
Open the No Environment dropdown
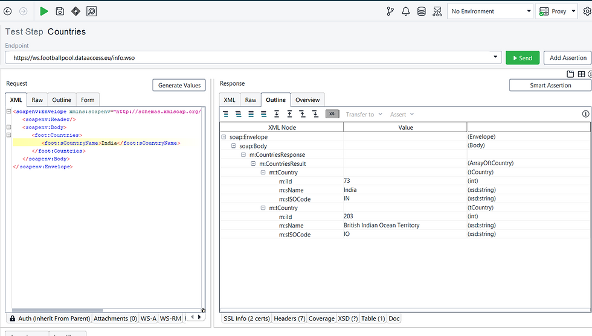490,11
